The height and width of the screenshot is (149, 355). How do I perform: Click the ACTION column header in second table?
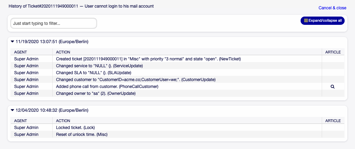[63, 121]
